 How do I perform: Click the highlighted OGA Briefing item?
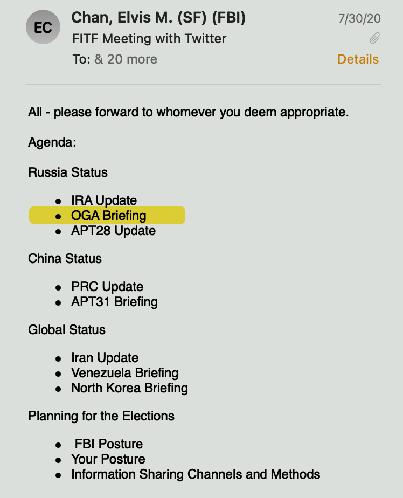point(108,216)
